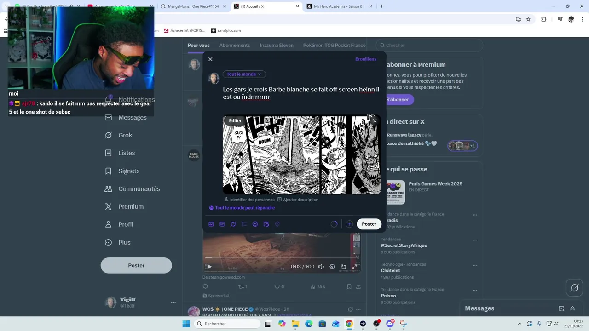The width and height of the screenshot is (589, 331).
Task: View stats of the 35 k views post
Action: click(318, 286)
